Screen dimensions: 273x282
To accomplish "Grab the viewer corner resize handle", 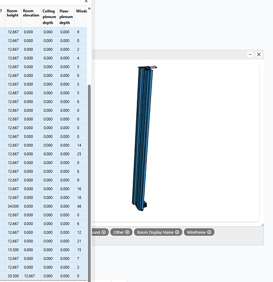I will pyautogui.click(x=262, y=225).
